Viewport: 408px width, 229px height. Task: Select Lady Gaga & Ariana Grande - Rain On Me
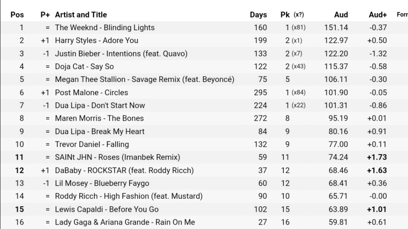(125, 222)
